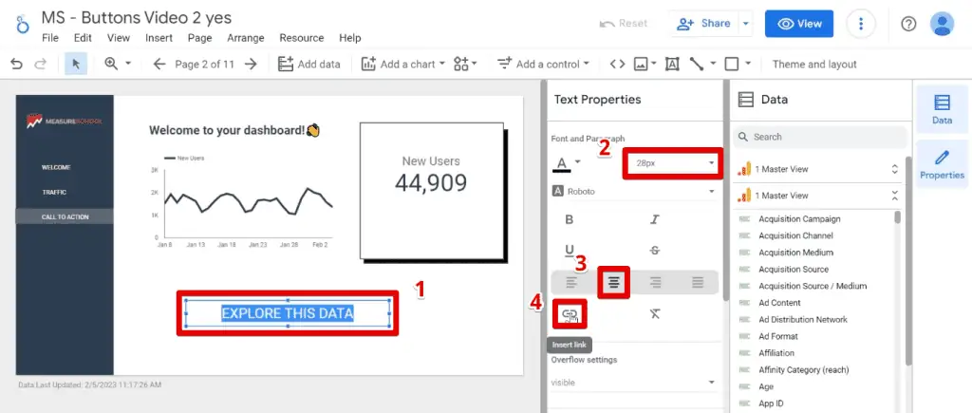The height and width of the screenshot is (413, 972).
Task: Align text right
Action: coord(655,282)
